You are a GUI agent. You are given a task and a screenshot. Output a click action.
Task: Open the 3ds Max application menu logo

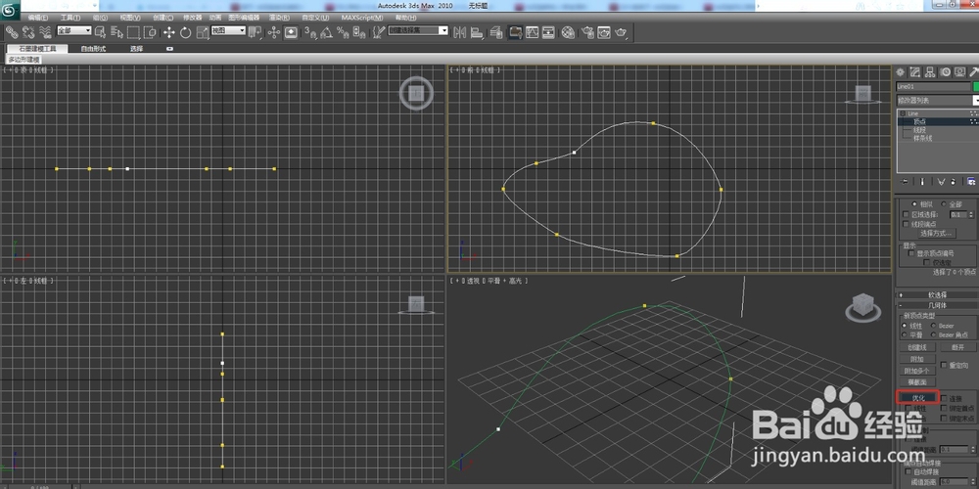click(x=10, y=8)
